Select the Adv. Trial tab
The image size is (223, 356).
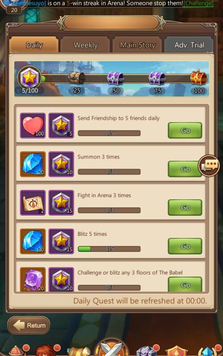pos(189,45)
